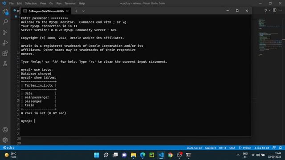Open the Windows Start button
The width and height of the screenshot is (285, 160).
pyautogui.click(x=97, y=155)
